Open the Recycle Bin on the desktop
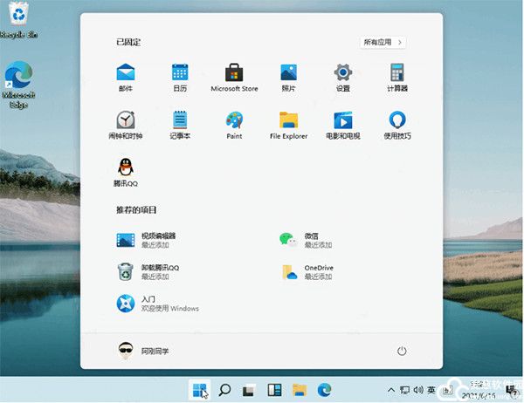 click(x=16, y=17)
